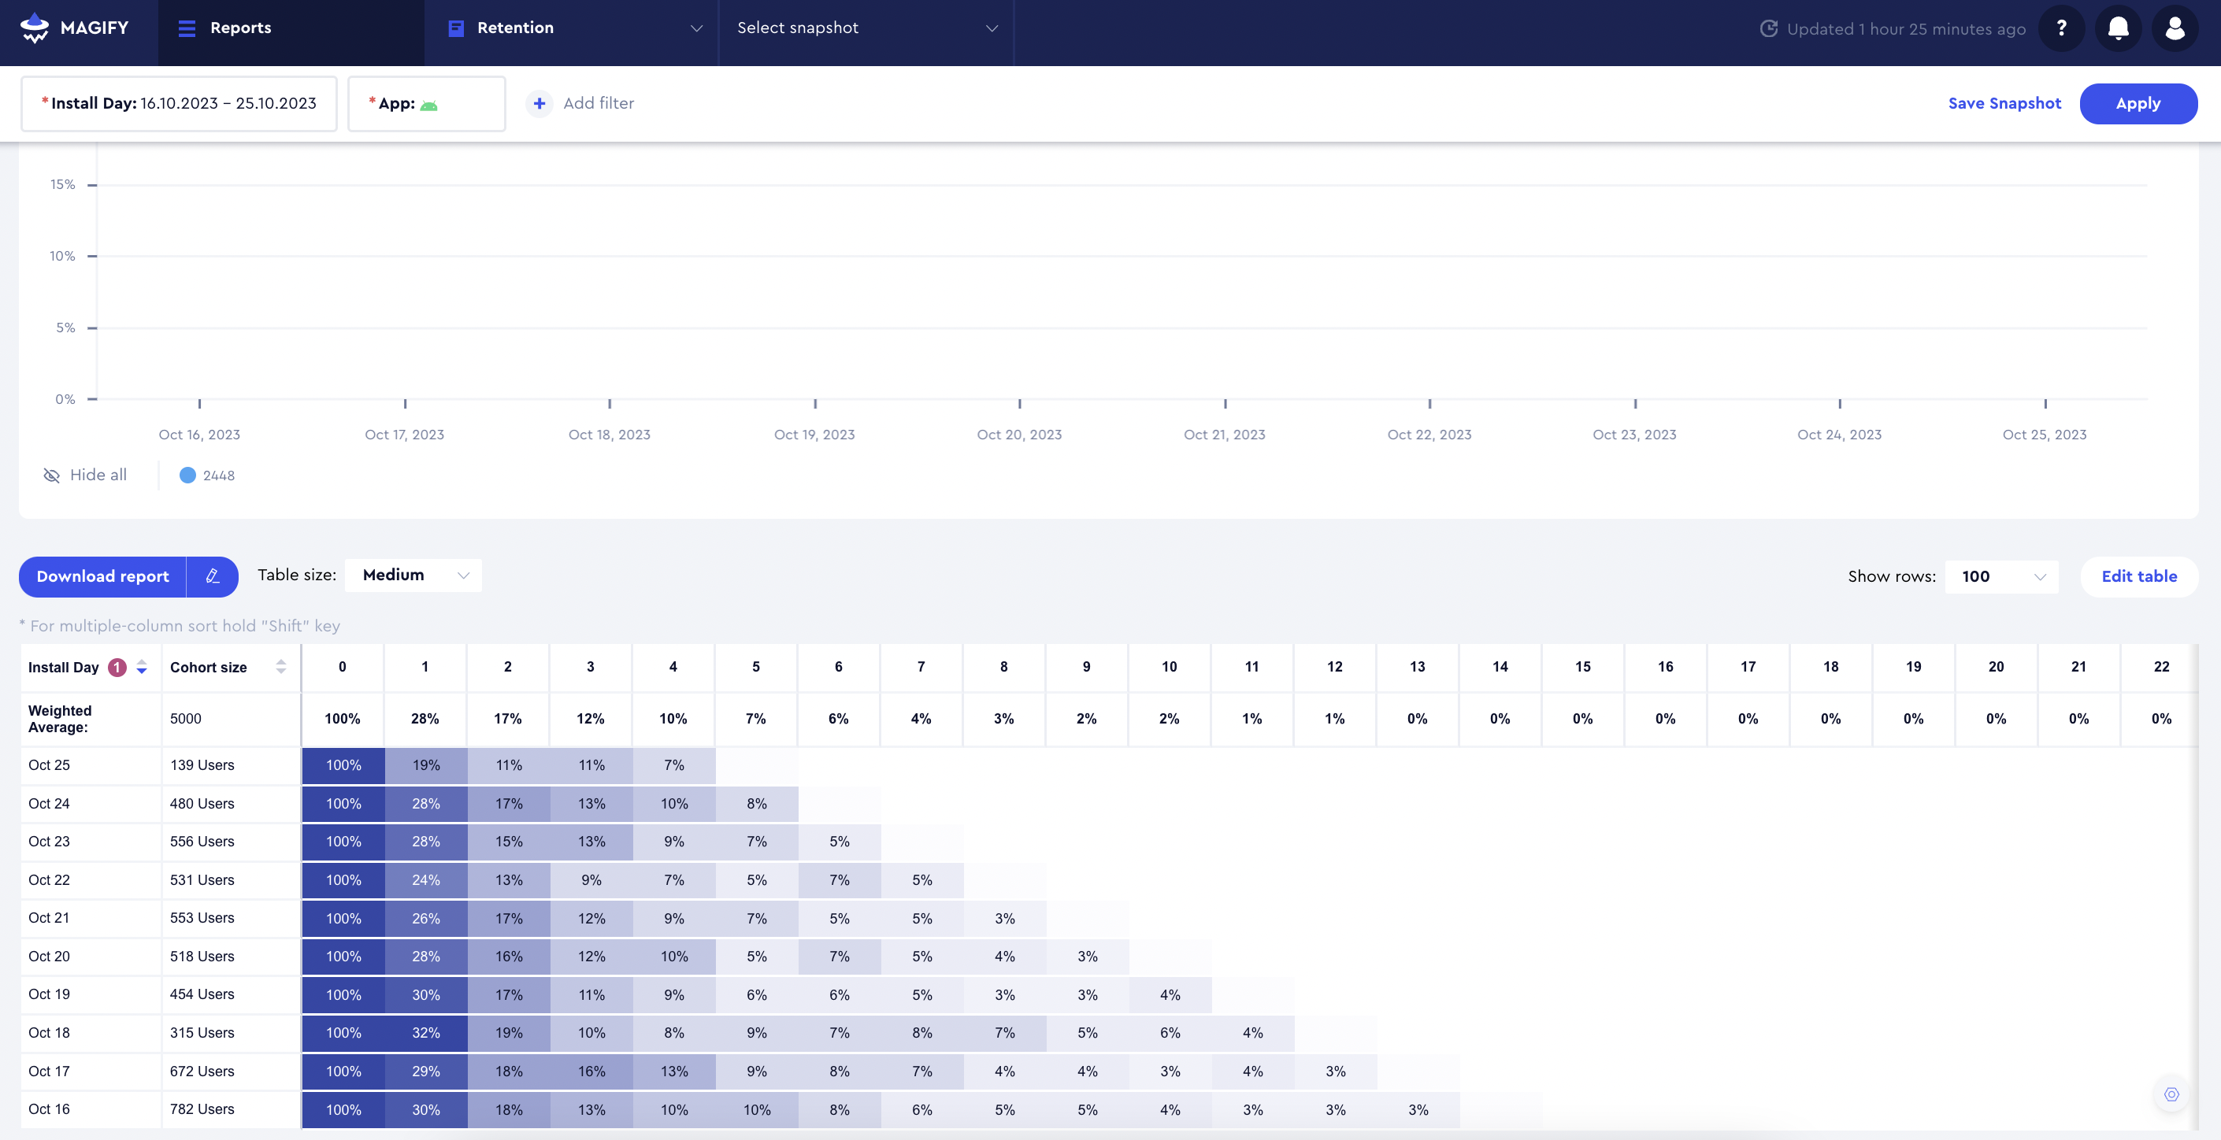Open the help question mark icon
The image size is (2221, 1140).
(2060, 28)
